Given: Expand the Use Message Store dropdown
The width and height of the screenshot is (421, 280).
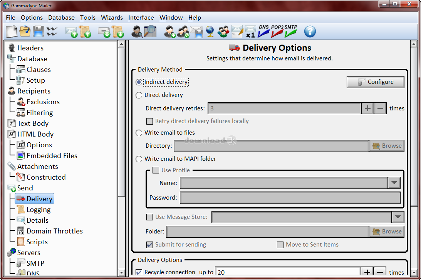Looking at the screenshot, I should pos(398,217).
